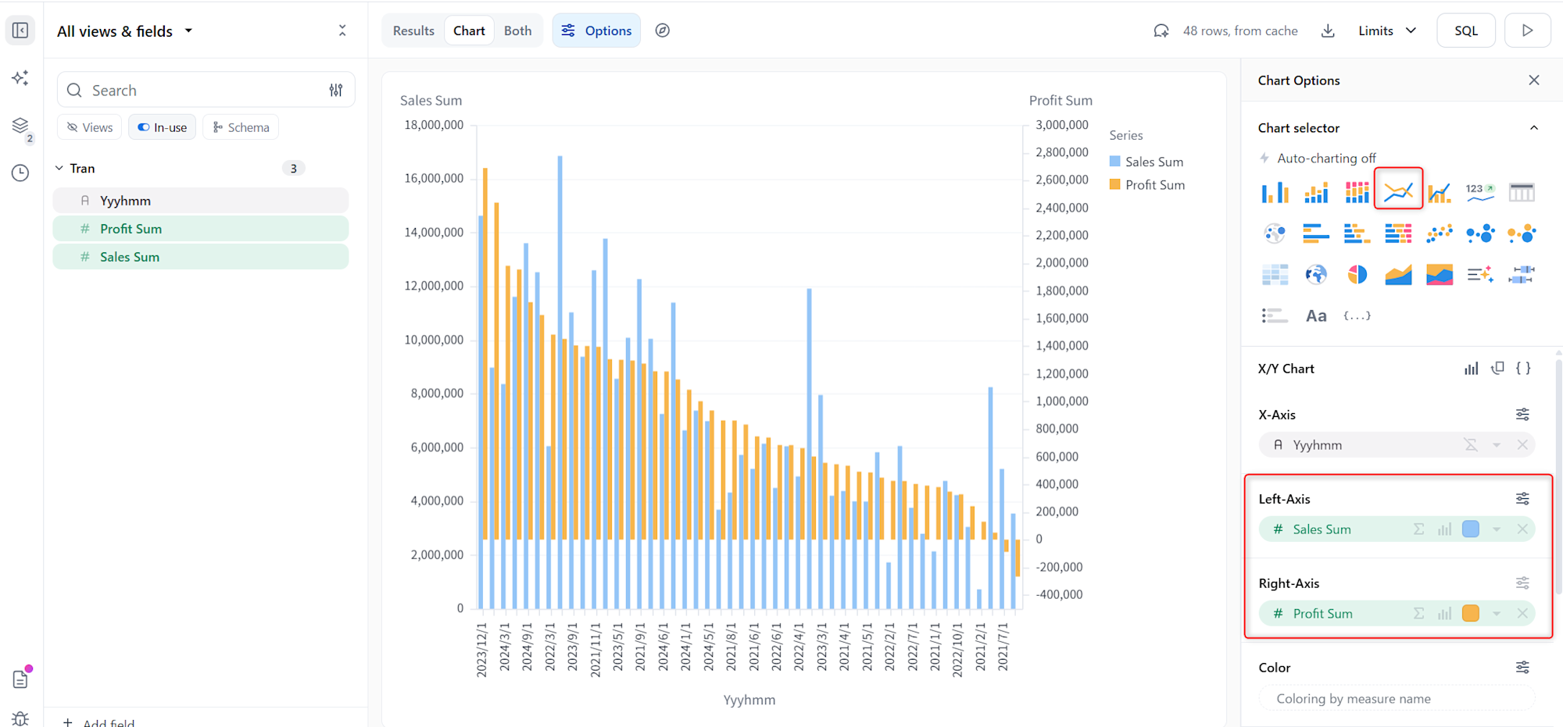This screenshot has height=727, width=1563.
Task: Pick the box plot chart icon
Action: point(1521,274)
